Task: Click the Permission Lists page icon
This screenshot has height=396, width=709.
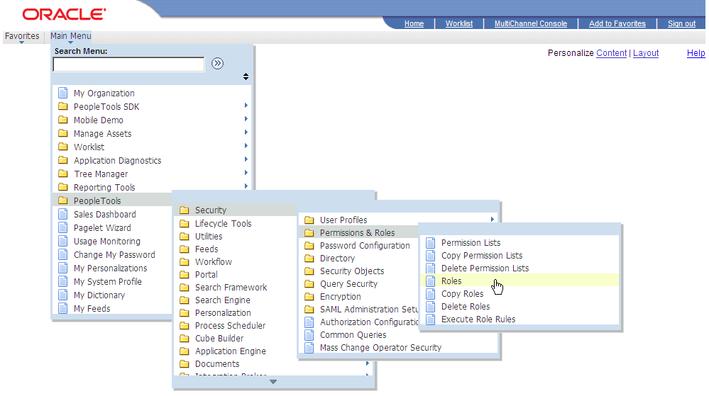Action: (431, 243)
